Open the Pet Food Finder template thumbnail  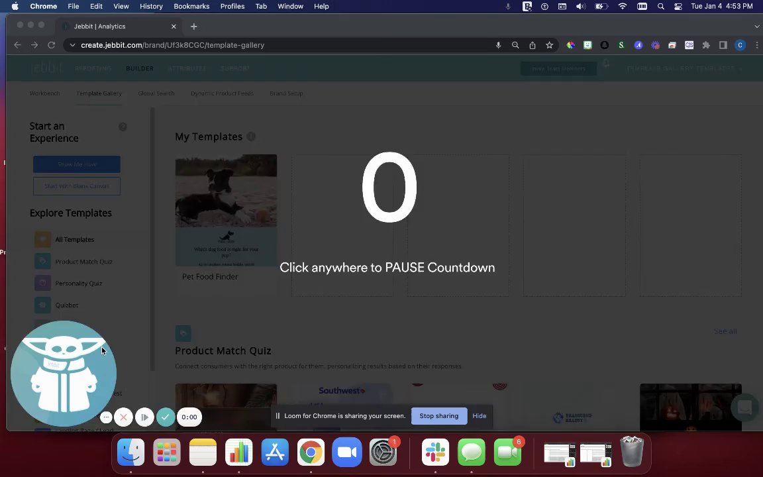[x=226, y=210]
